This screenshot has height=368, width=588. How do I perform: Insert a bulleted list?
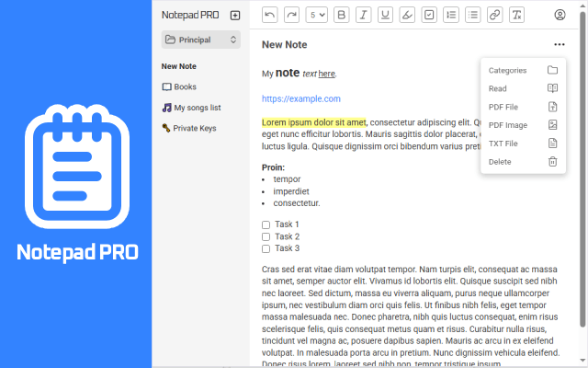pos(473,15)
